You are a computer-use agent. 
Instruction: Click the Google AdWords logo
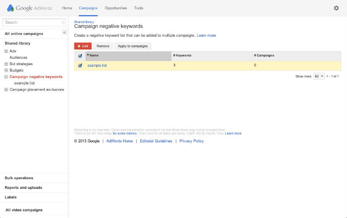[x=29, y=8]
